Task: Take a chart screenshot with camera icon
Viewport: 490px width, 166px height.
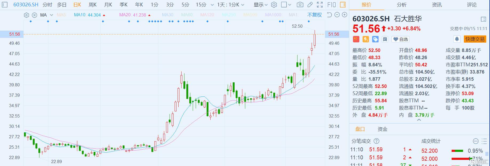Action: click(x=300, y=5)
